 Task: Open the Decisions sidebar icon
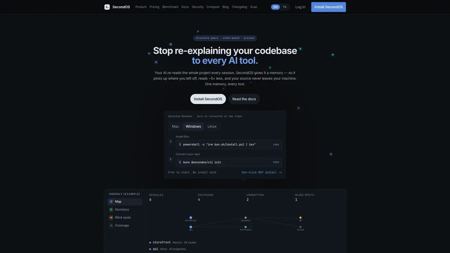[x=111, y=209]
